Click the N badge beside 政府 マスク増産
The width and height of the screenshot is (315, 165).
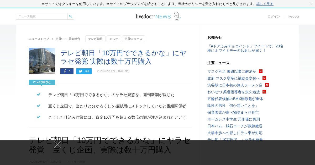(x=264, y=78)
